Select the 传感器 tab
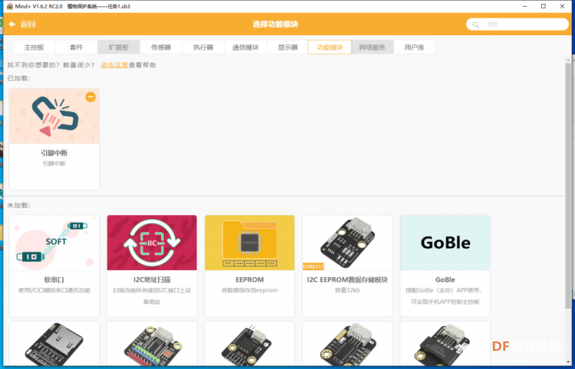 tap(161, 47)
